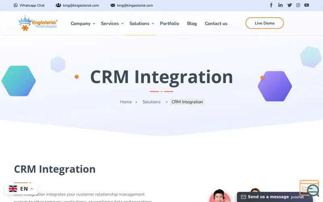Open the YouTube channel icon
The width and height of the screenshot is (323, 202).
tap(306, 5)
